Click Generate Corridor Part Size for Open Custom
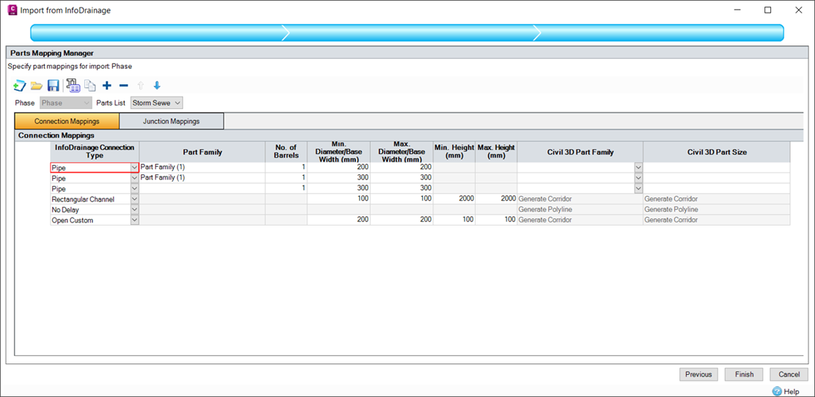This screenshot has width=815, height=397. (717, 220)
